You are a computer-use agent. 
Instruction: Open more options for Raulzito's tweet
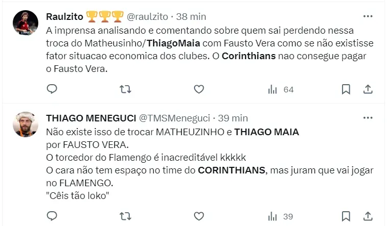coord(367,16)
